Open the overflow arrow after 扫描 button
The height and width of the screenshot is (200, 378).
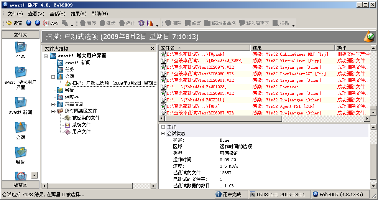[293, 25]
